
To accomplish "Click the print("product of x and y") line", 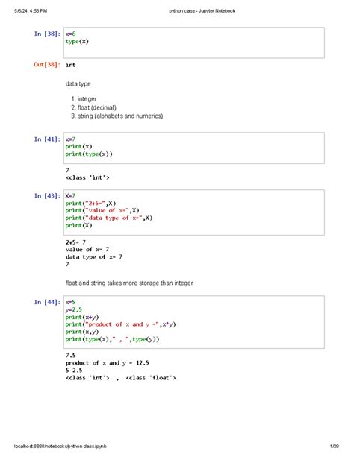I will click(x=121, y=324).
